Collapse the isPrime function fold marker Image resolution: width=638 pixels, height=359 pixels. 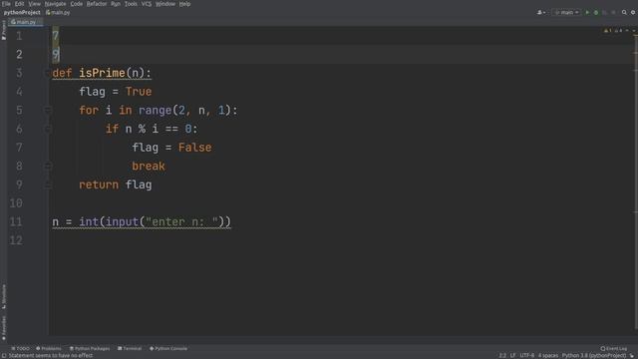pos(48,73)
